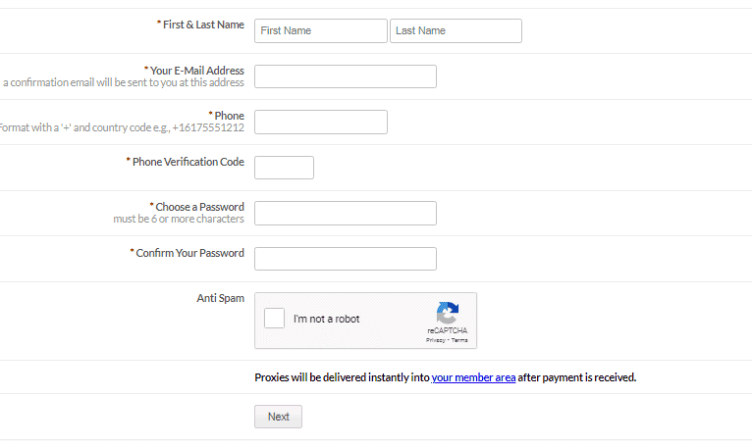Focus the Last Name field
The width and height of the screenshot is (752, 448).
(x=456, y=30)
